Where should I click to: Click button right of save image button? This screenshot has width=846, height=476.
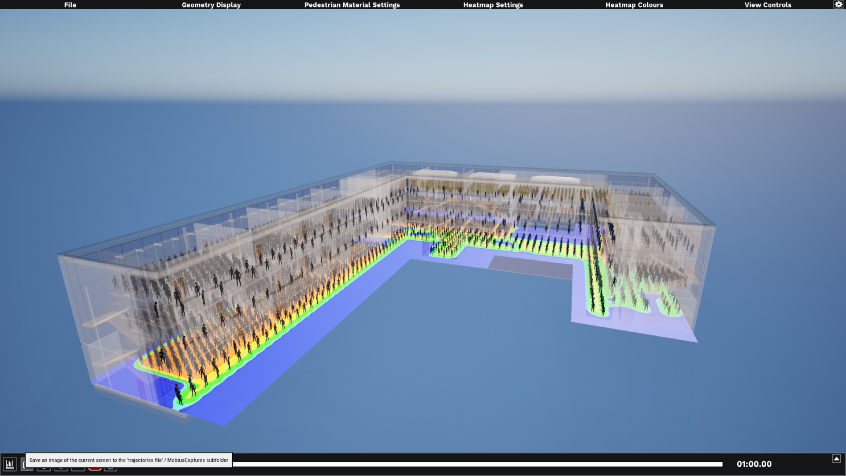tap(44, 468)
